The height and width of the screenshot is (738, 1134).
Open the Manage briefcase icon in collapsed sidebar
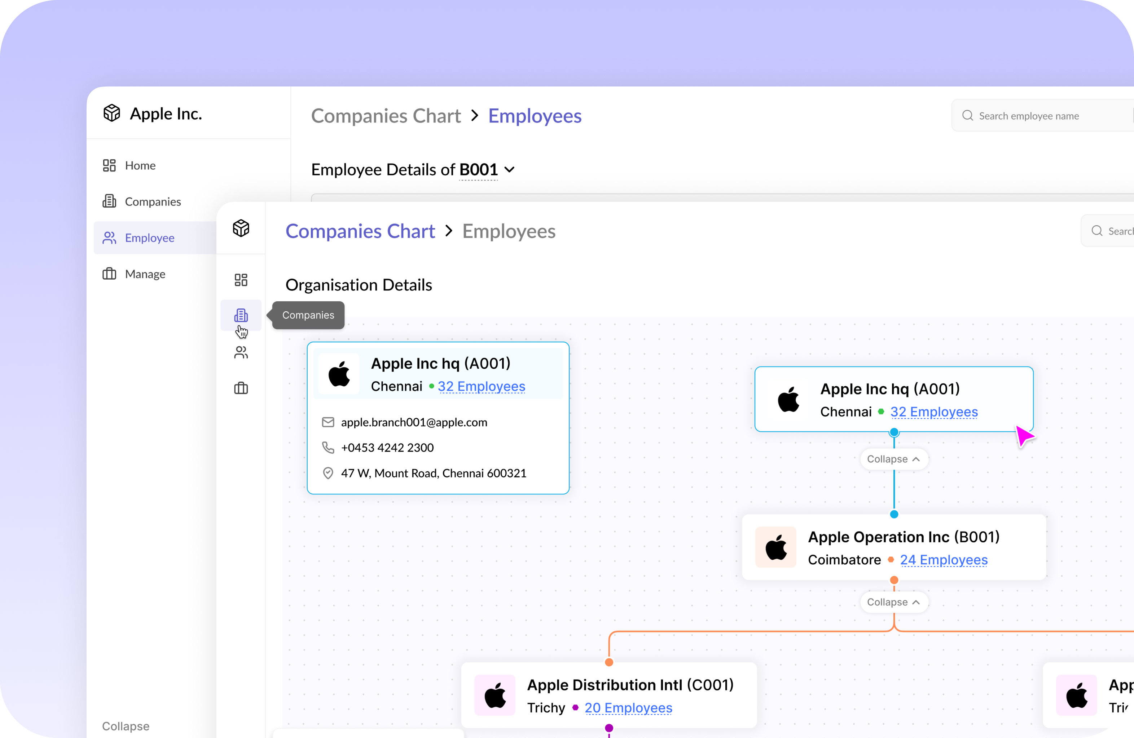[x=241, y=388]
